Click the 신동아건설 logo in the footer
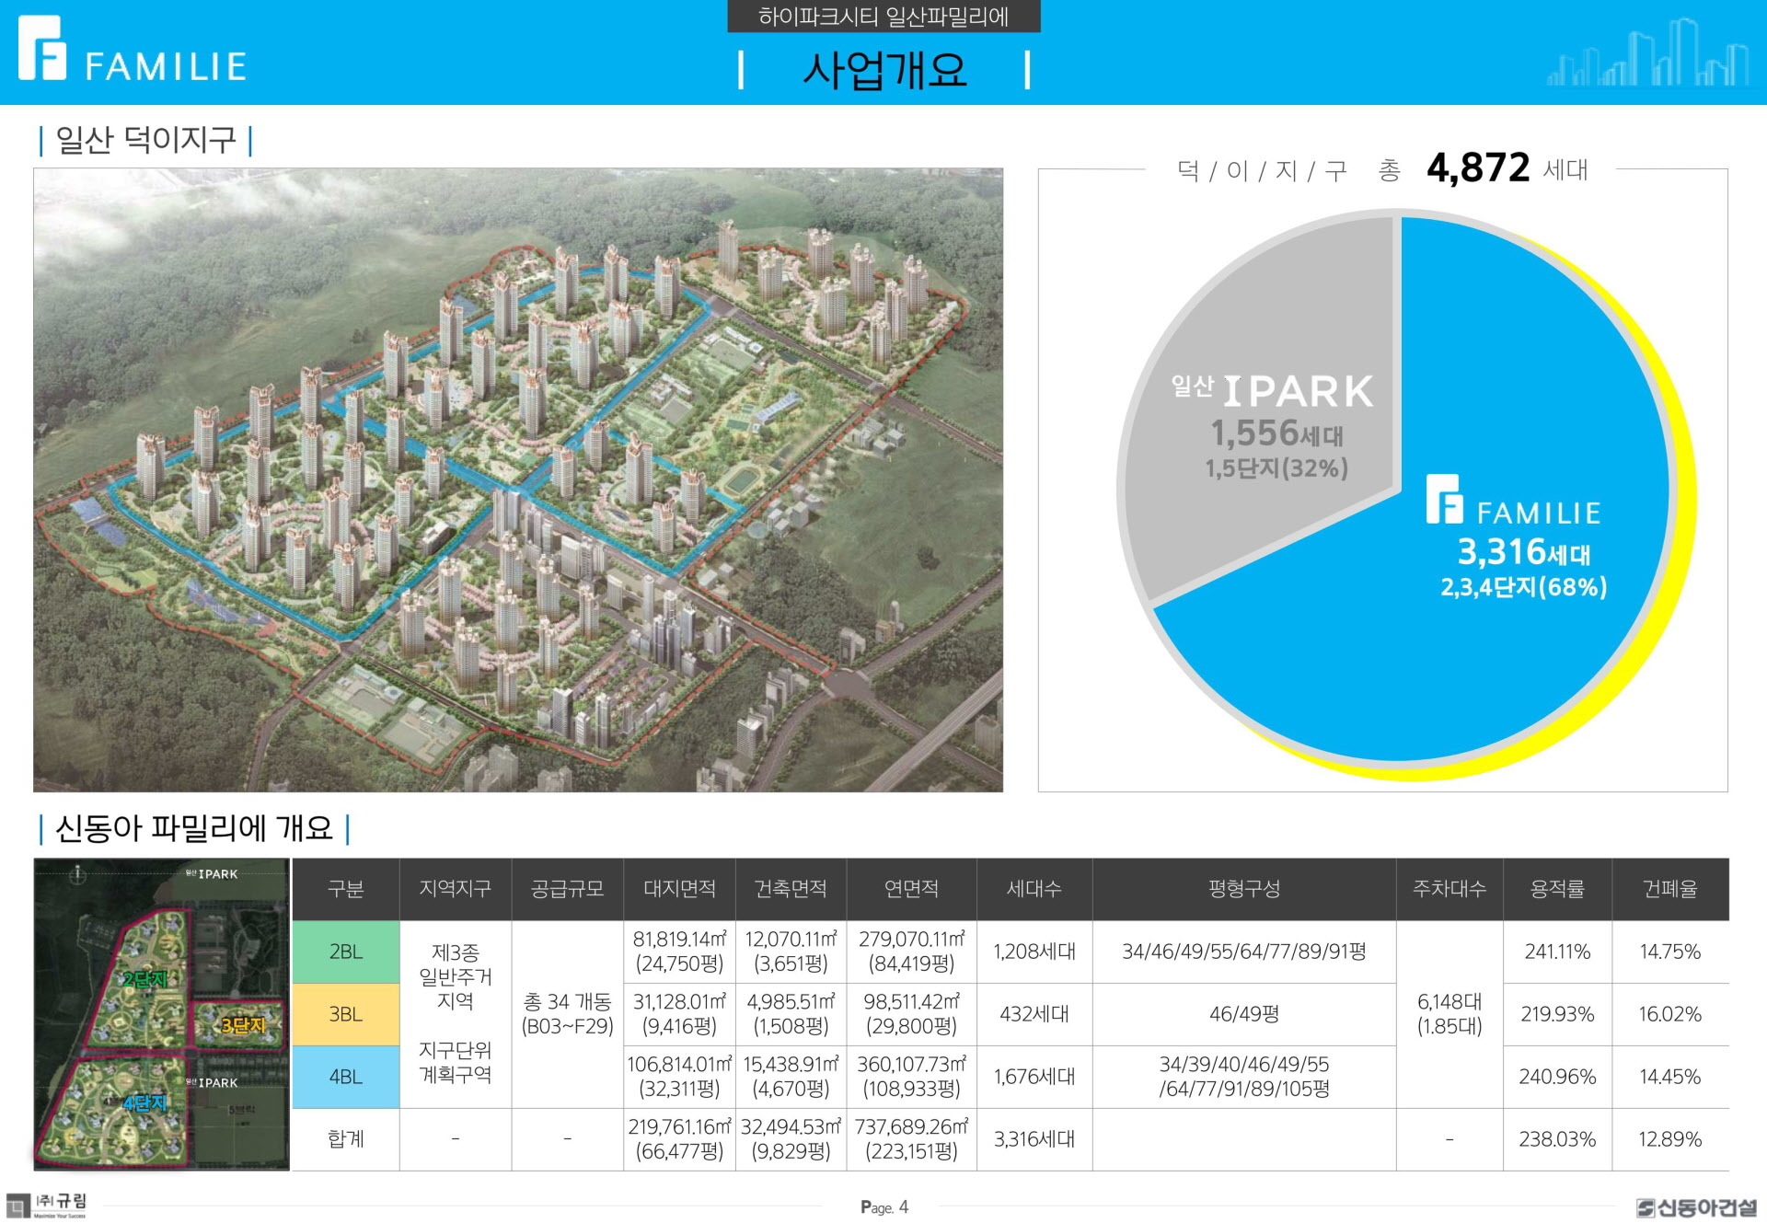1767x1223 pixels. click(x=1696, y=1207)
